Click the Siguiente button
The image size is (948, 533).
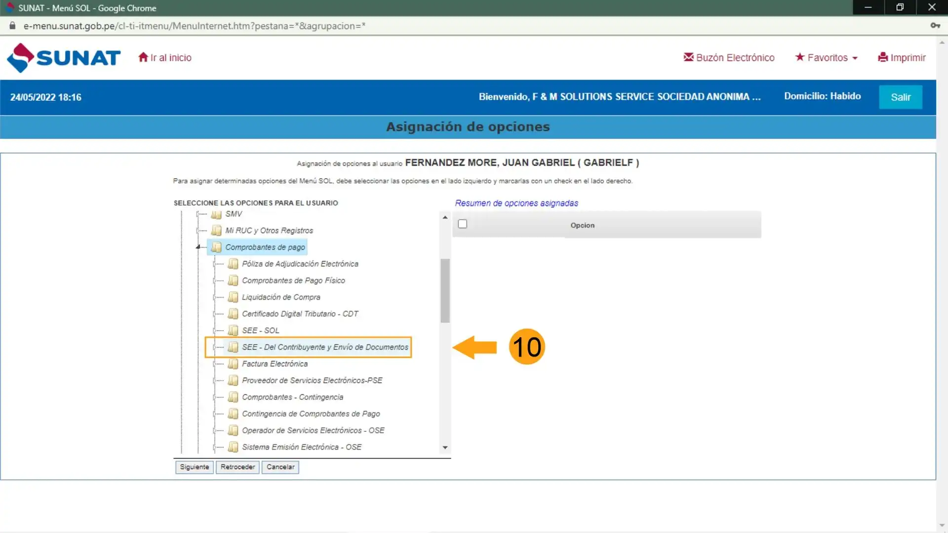(195, 467)
